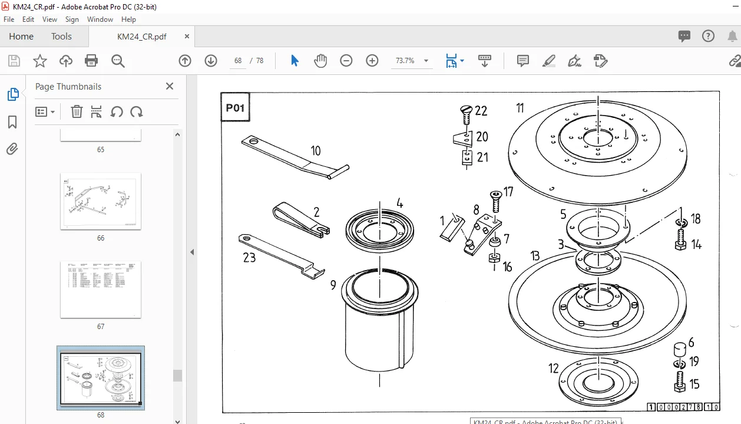This screenshot has height=424, width=741.
Task: Click the page number field showing 68
Action: pos(238,61)
